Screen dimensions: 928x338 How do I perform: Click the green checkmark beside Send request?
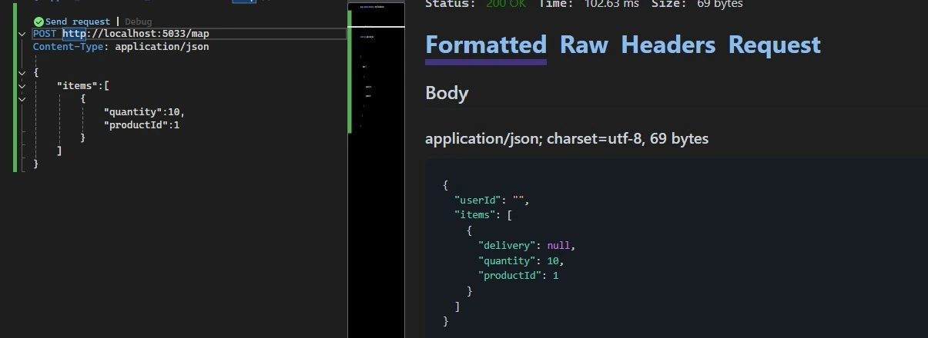[39, 22]
